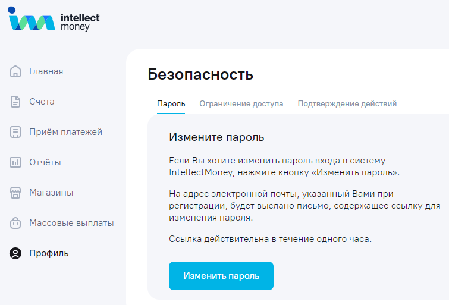Click the user avatar icon beside Профиль
This screenshot has height=305, width=449.
point(15,254)
